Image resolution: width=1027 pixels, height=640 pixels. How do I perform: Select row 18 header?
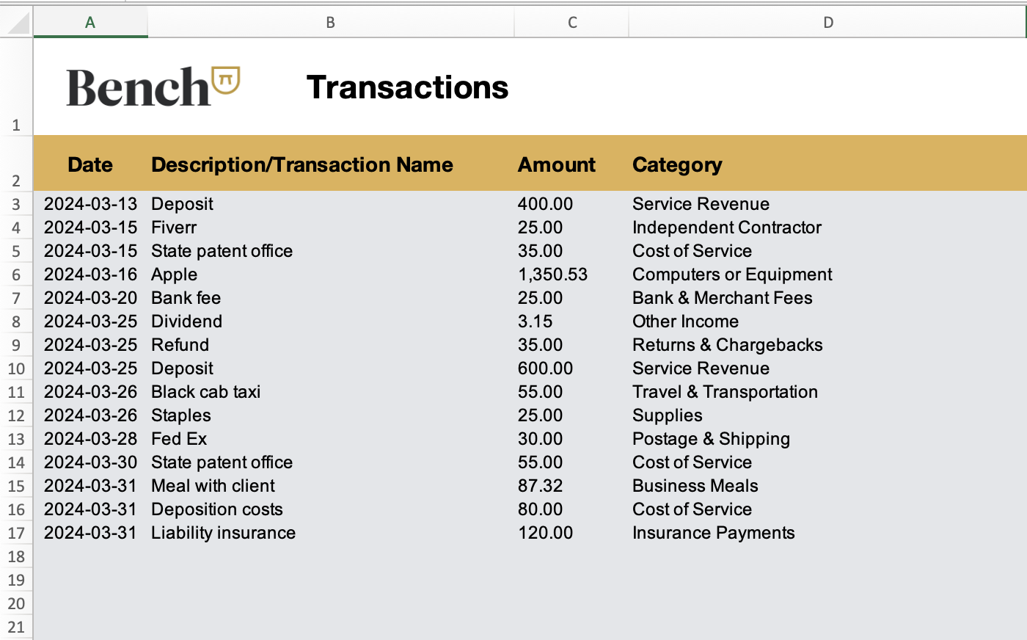click(x=16, y=556)
